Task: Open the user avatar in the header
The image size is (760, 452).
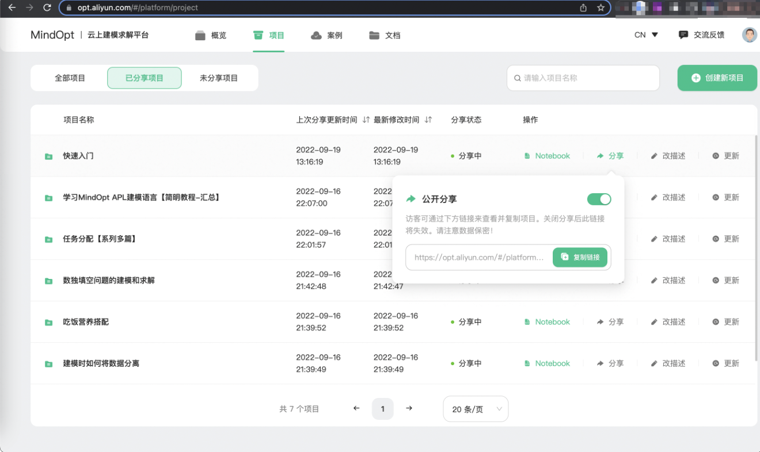Action: (x=749, y=35)
